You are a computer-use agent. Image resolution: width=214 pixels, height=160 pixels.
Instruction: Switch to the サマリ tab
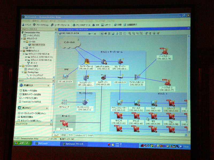(x=70, y=135)
